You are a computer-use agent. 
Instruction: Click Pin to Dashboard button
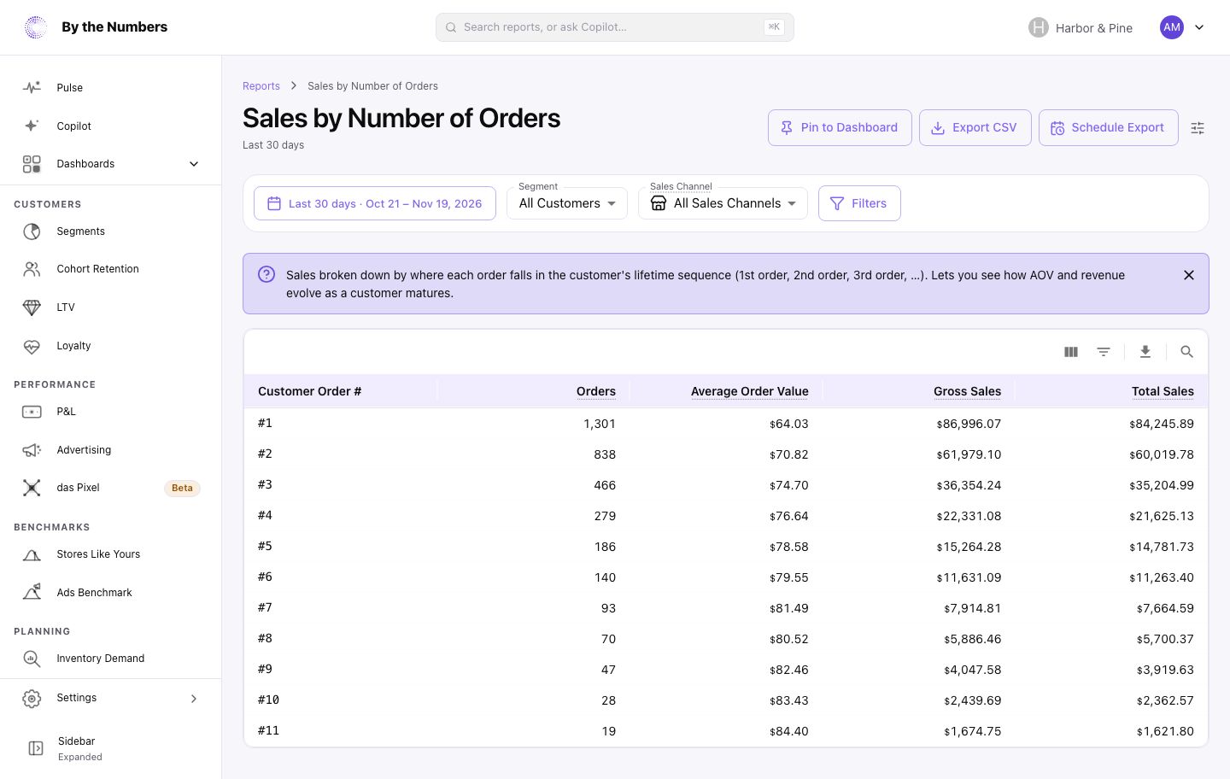tap(840, 128)
